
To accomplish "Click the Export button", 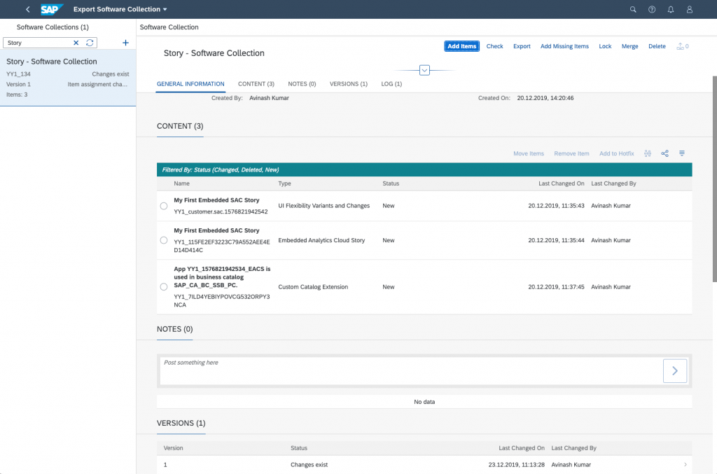I will pos(522,46).
